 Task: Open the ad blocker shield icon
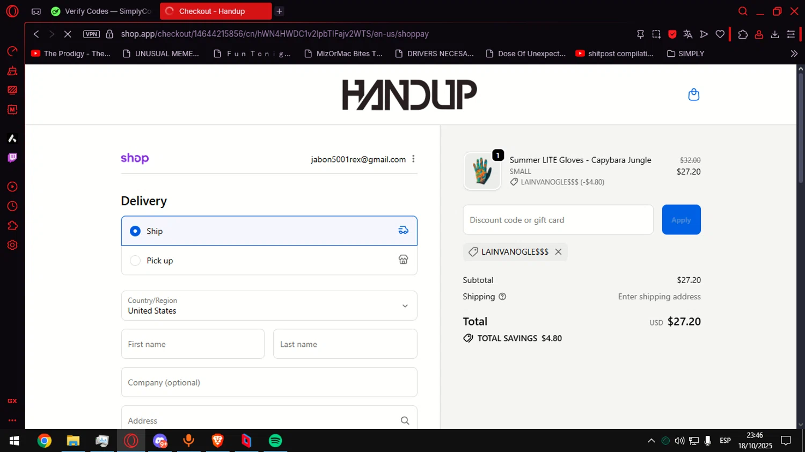click(672, 34)
